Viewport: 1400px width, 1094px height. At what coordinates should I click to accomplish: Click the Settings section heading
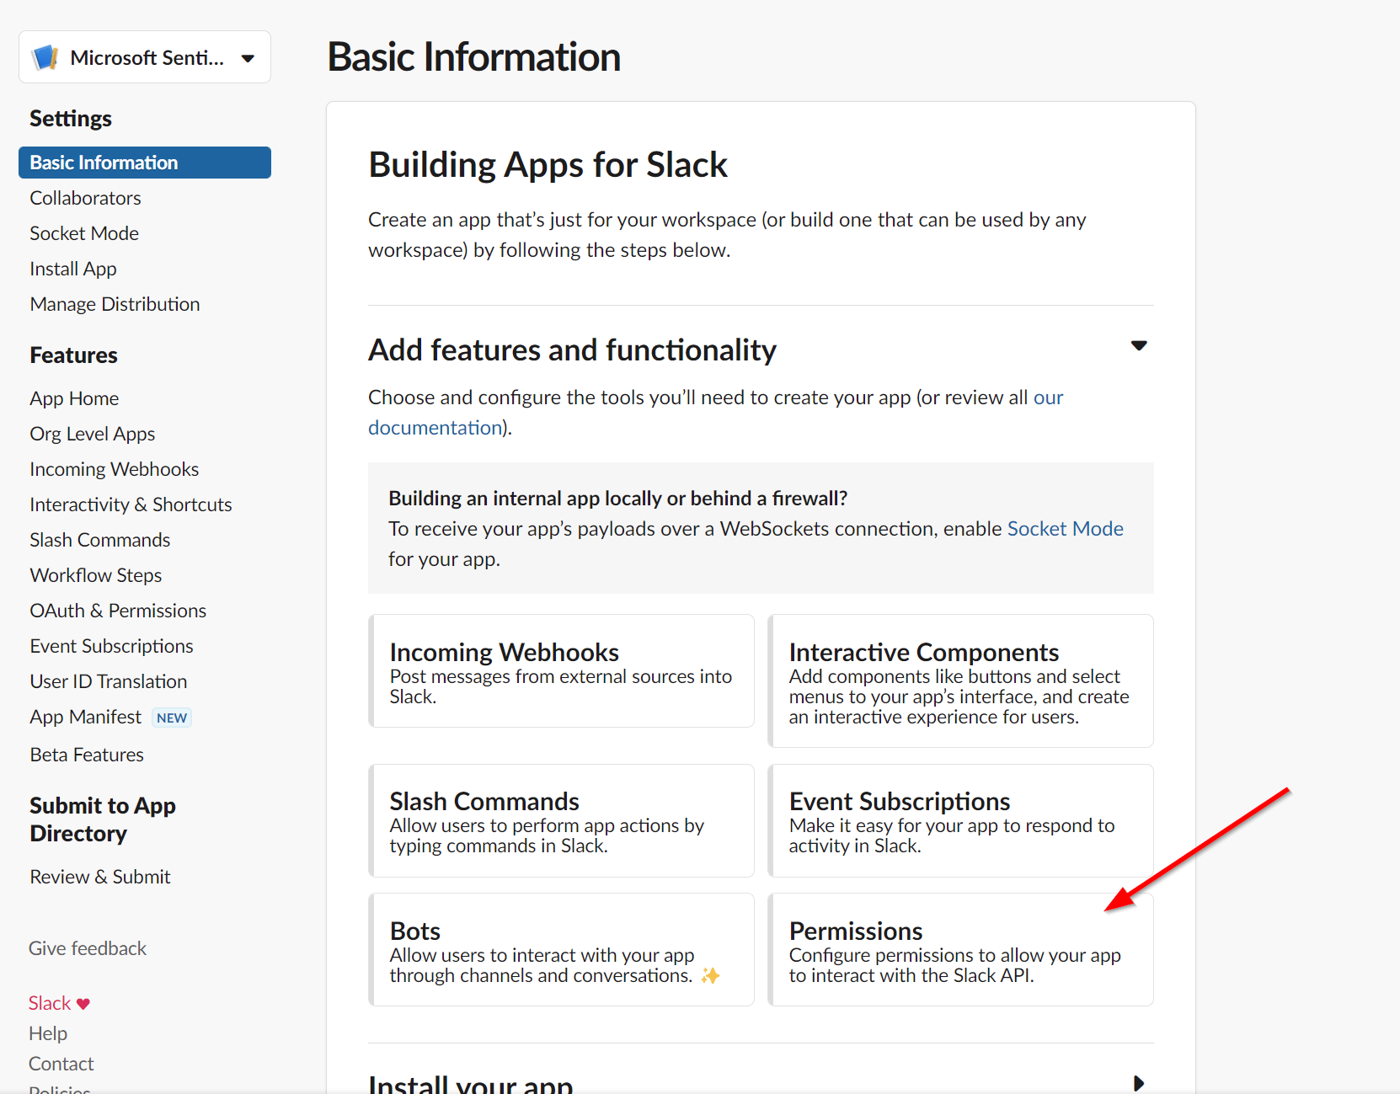point(71,119)
